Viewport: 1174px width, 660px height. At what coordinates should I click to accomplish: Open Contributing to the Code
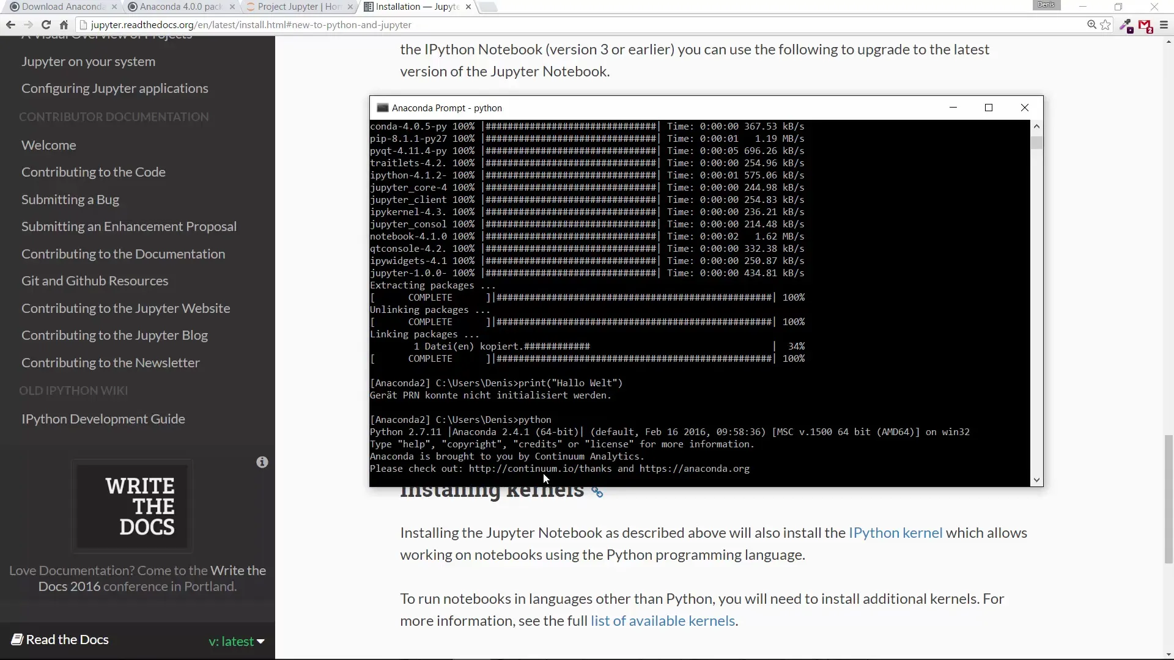(94, 172)
